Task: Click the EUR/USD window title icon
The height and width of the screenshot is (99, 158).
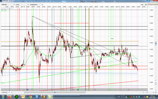Action: coord(1,1)
